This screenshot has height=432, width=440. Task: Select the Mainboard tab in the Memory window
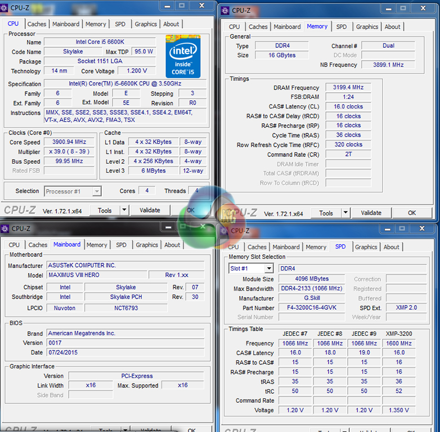[x=287, y=26]
